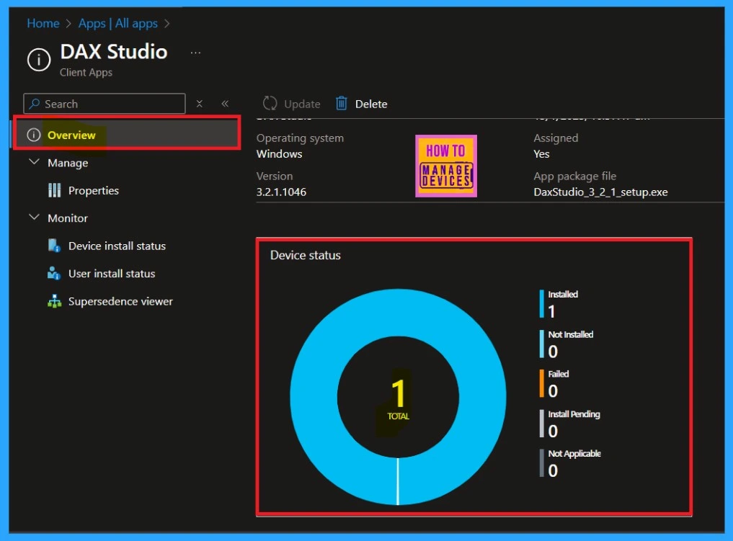Click the Home breadcrumb link
Image resolution: width=733 pixels, height=541 pixels.
[43, 23]
